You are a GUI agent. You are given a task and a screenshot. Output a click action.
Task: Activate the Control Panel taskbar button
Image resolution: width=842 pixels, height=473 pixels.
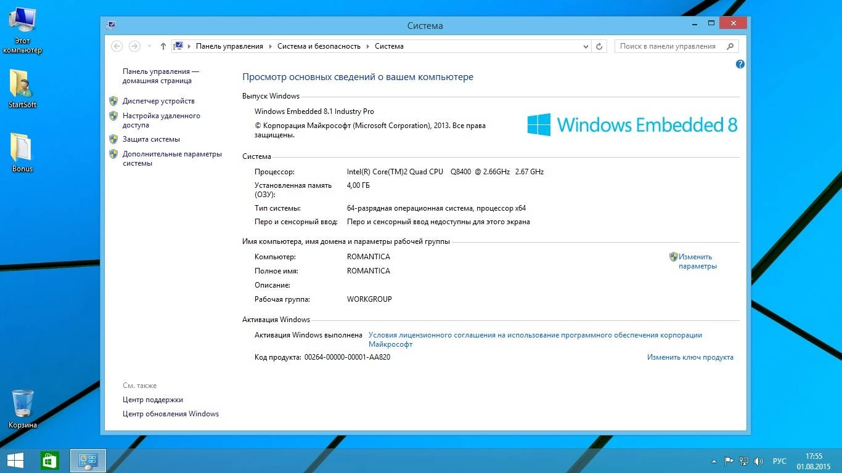[88, 461]
